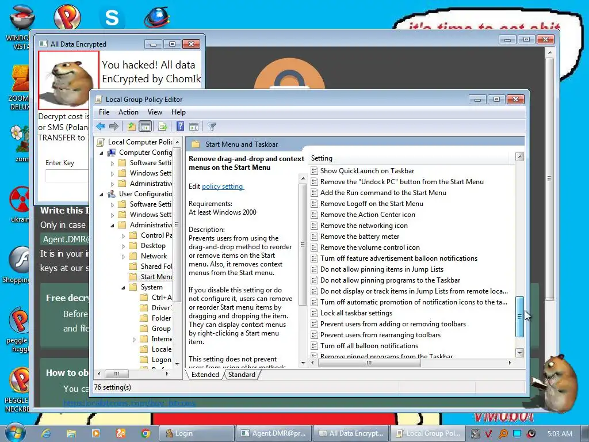Open Internet Explorer from the taskbar
This screenshot has width=589, height=442.
[x=46, y=433]
